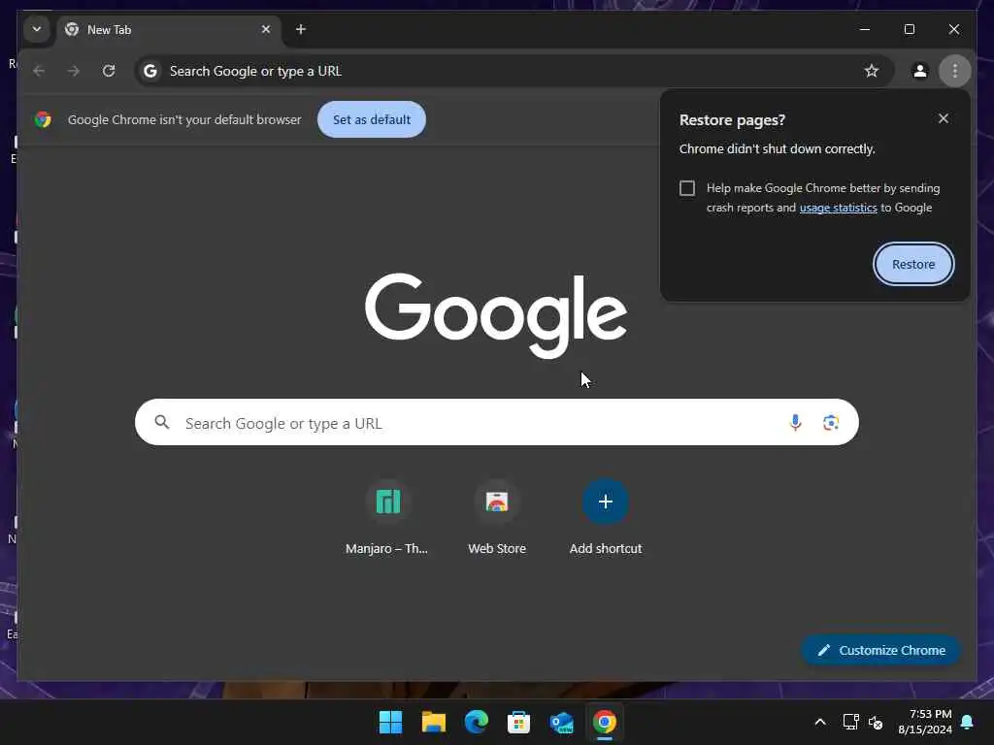
Task: Focus the Google search box
Action: tap(496, 423)
